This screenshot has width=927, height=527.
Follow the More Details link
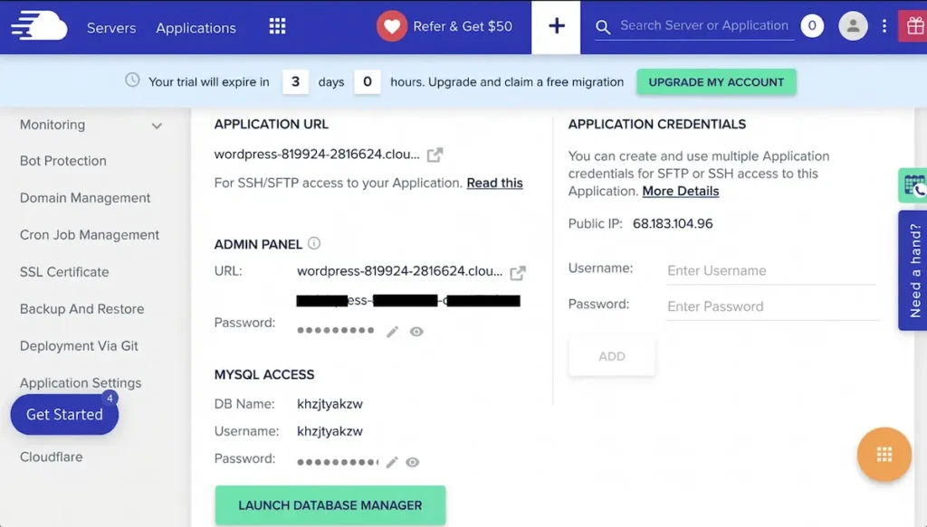coord(681,192)
